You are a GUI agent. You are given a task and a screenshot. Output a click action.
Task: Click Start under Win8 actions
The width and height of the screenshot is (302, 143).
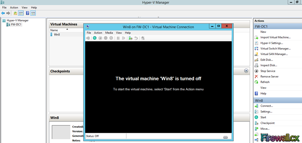pyautogui.click(x=263, y=117)
